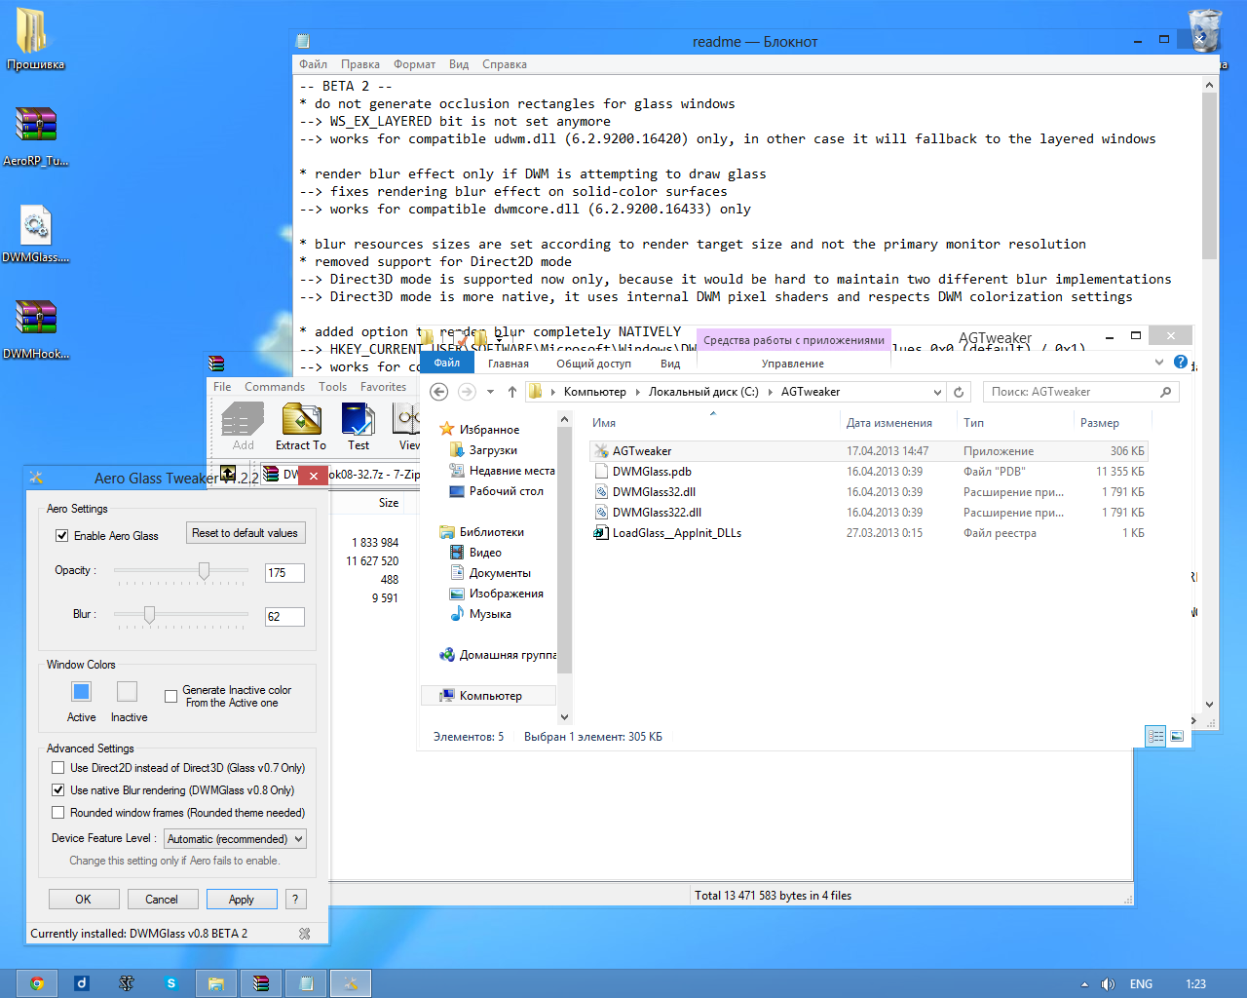Select the LoadGlass__AppInit_DLLs registry file icon

tap(602, 533)
